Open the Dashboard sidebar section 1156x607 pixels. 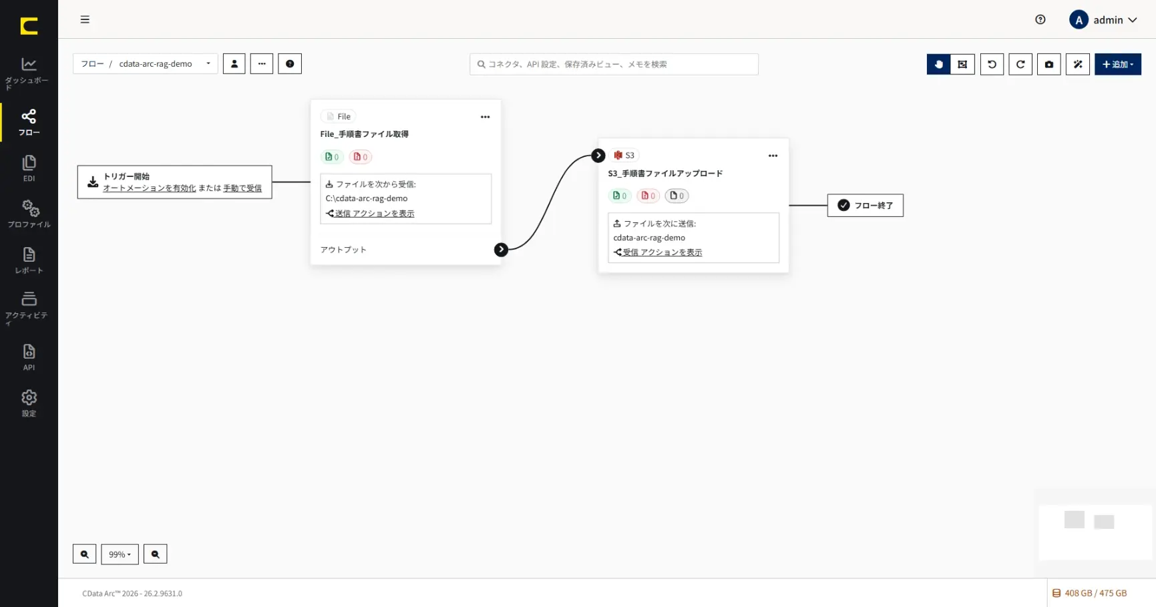pos(29,73)
